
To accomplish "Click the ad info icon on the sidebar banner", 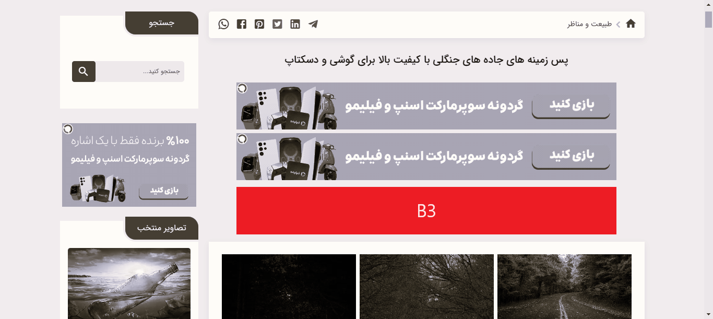I will tap(68, 129).
